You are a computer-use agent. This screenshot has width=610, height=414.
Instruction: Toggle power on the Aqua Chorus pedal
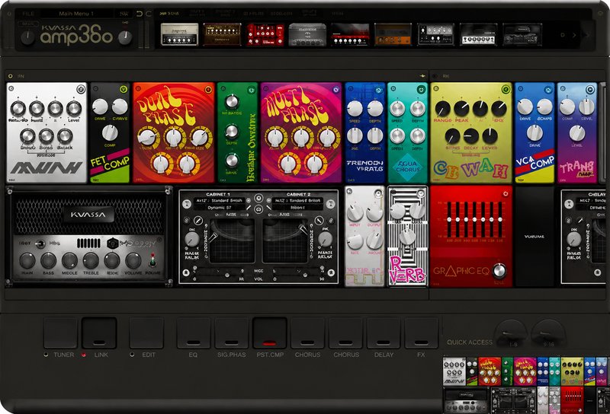click(421, 90)
